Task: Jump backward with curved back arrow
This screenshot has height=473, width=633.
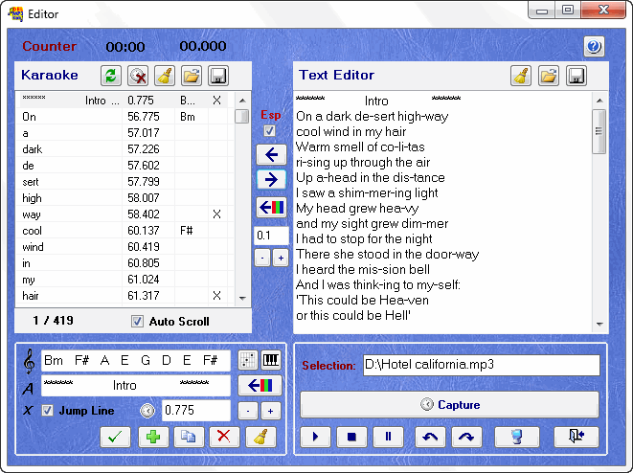Action: click(x=430, y=437)
